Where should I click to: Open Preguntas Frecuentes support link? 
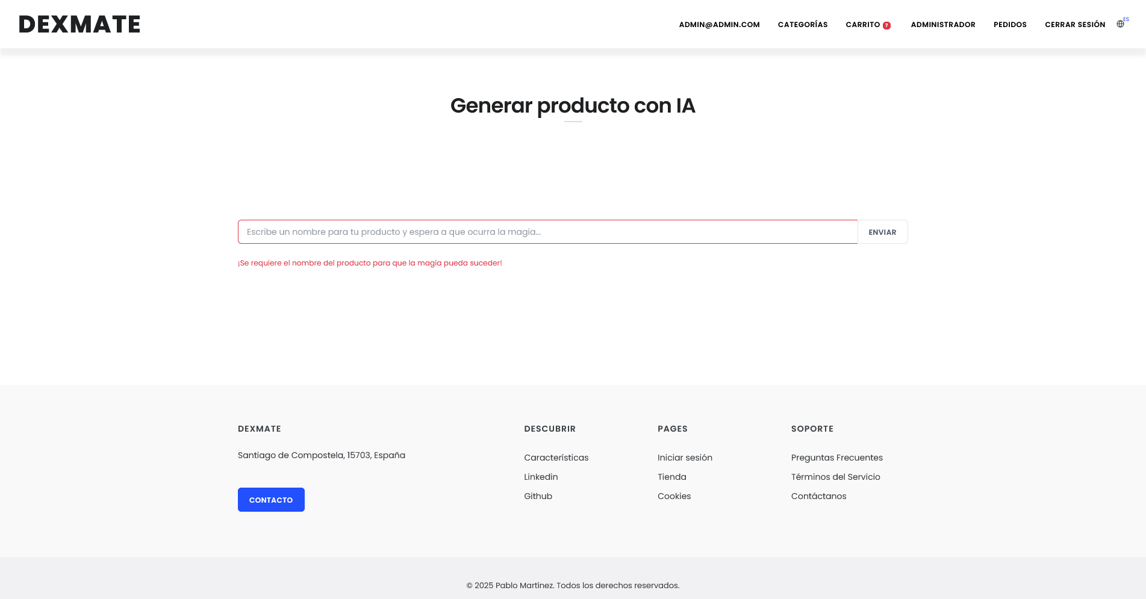click(836, 458)
